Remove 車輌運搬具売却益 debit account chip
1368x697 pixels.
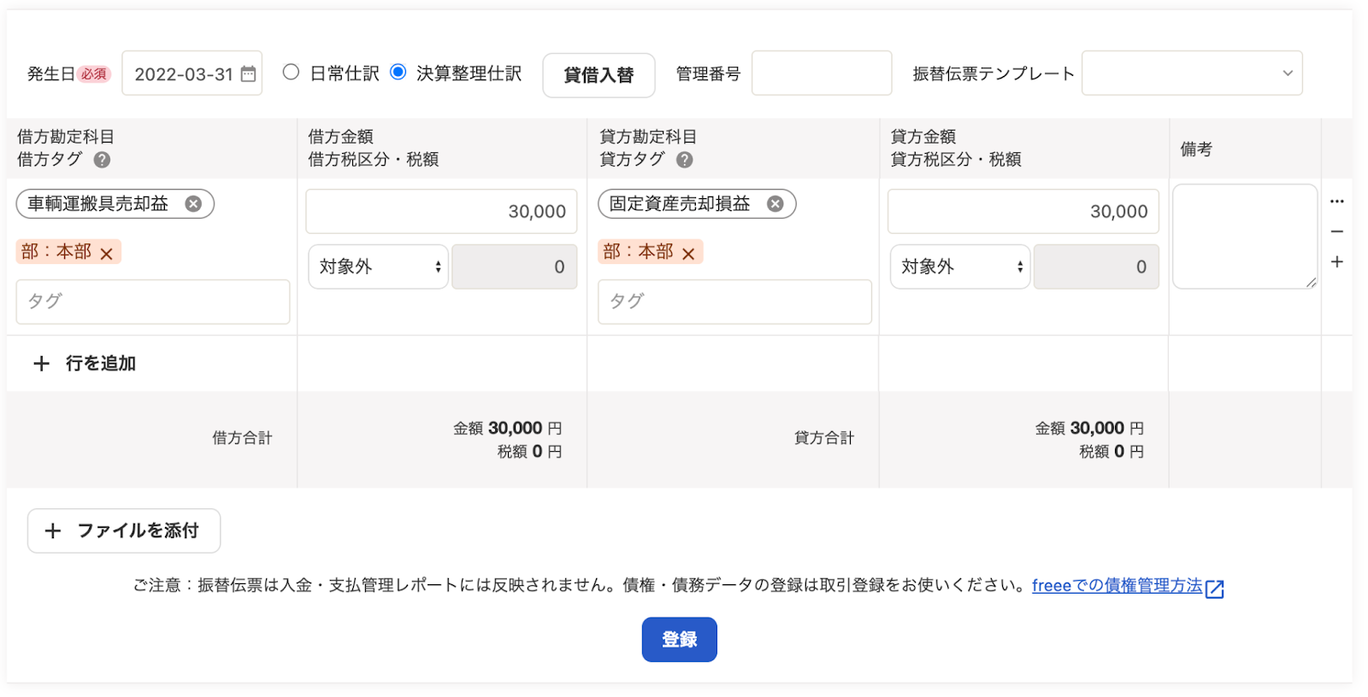(x=193, y=204)
